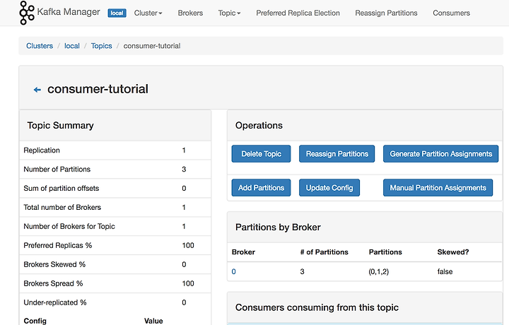This screenshot has width=509, height=325.
Task: Follow the Topics breadcrumb link
Action: (101, 46)
